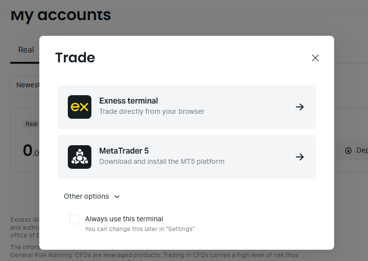The height and width of the screenshot is (261, 368).
Task: Click the arrow on the Exness terminal row
Action: pyautogui.click(x=300, y=107)
